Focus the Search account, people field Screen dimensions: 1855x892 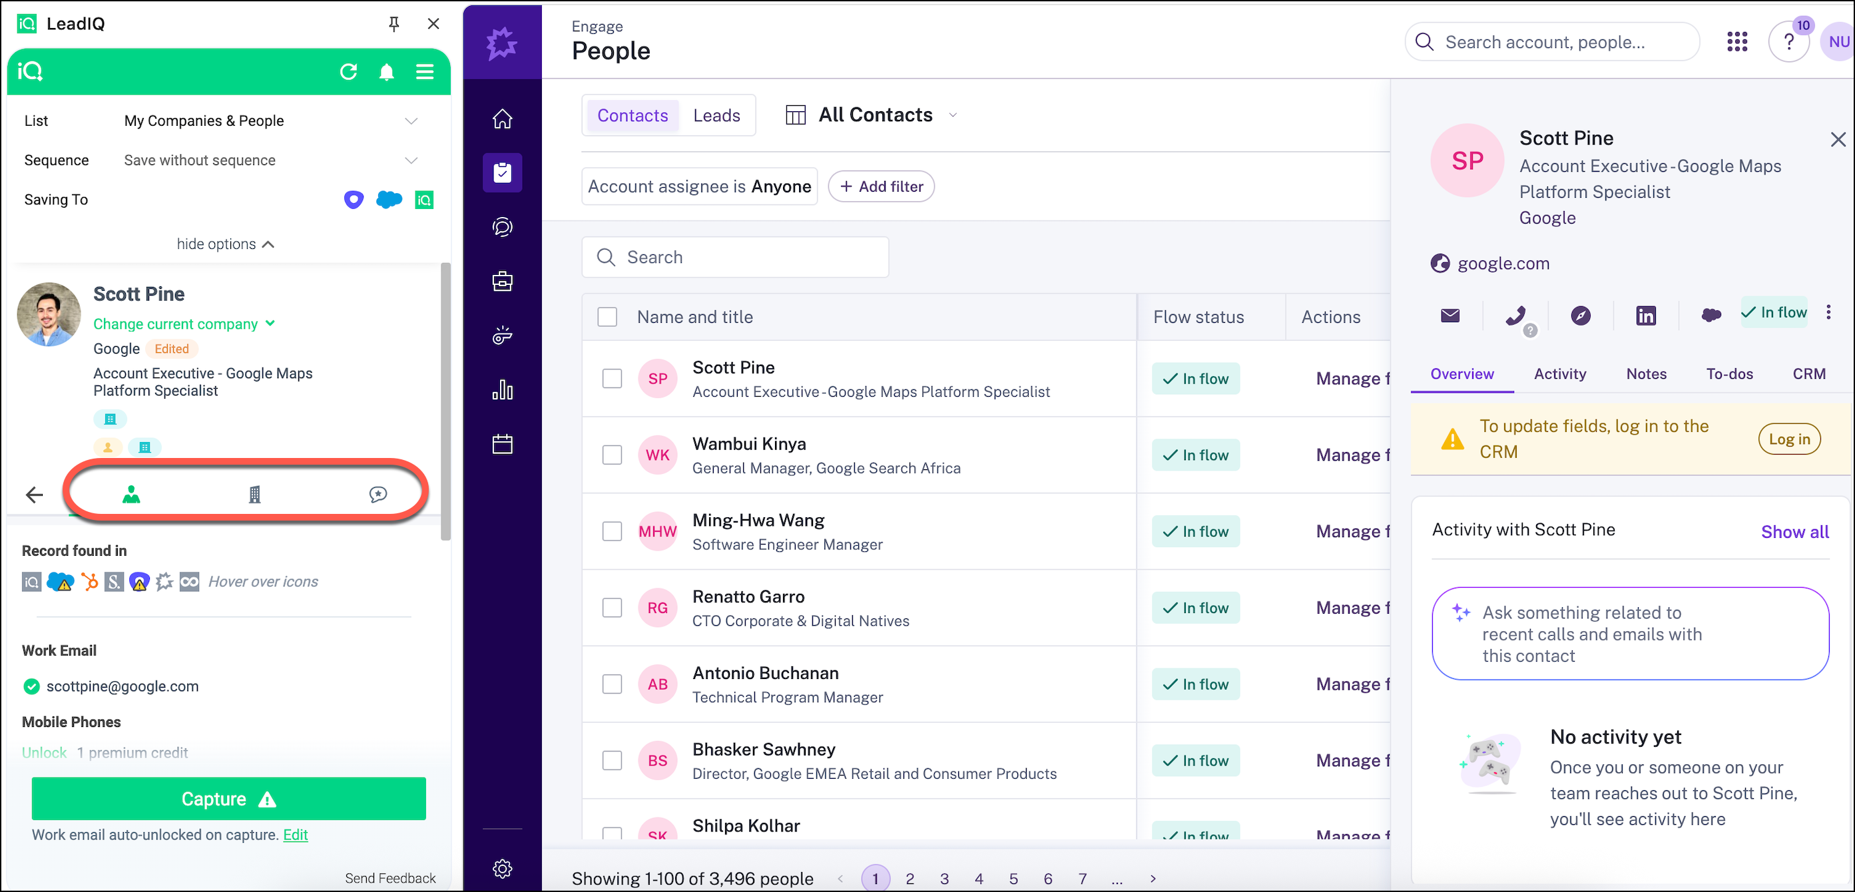click(x=1553, y=42)
